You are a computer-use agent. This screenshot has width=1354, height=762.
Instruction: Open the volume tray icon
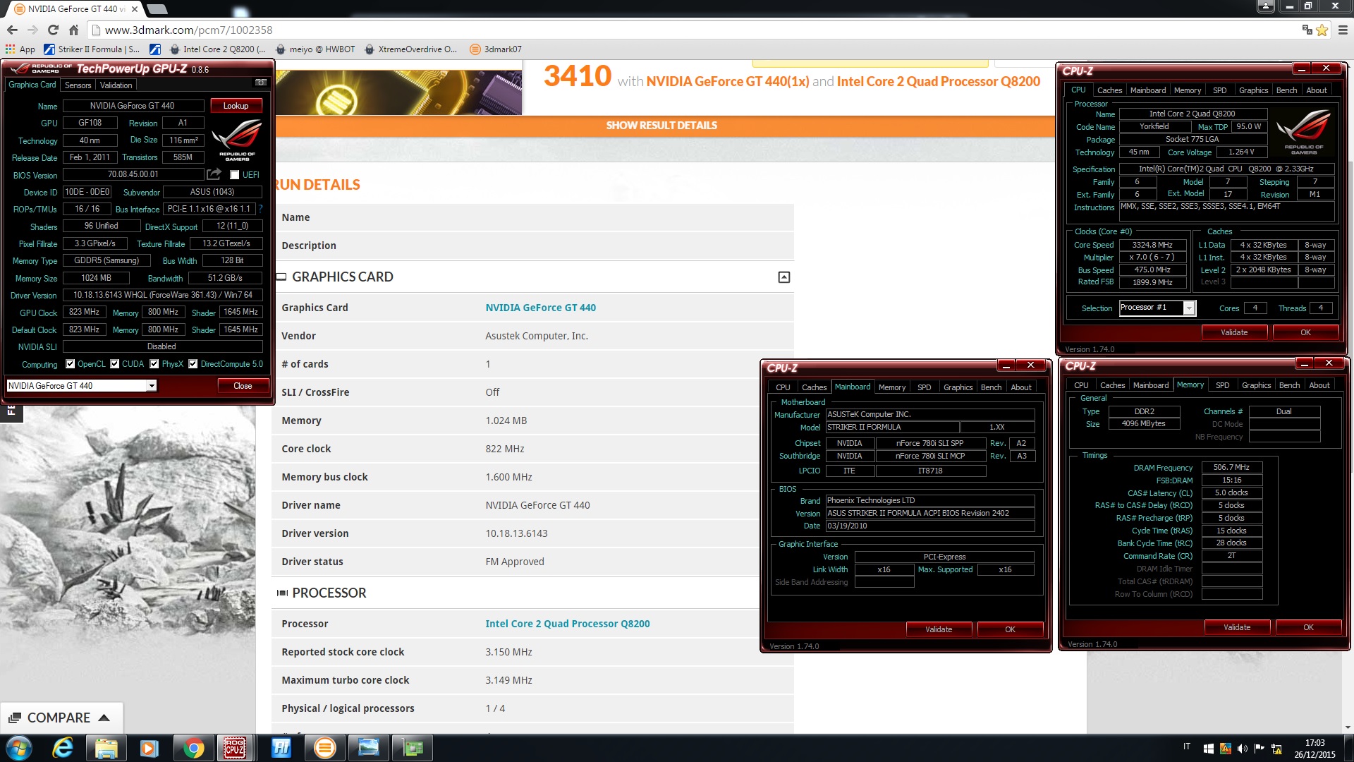tap(1243, 749)
